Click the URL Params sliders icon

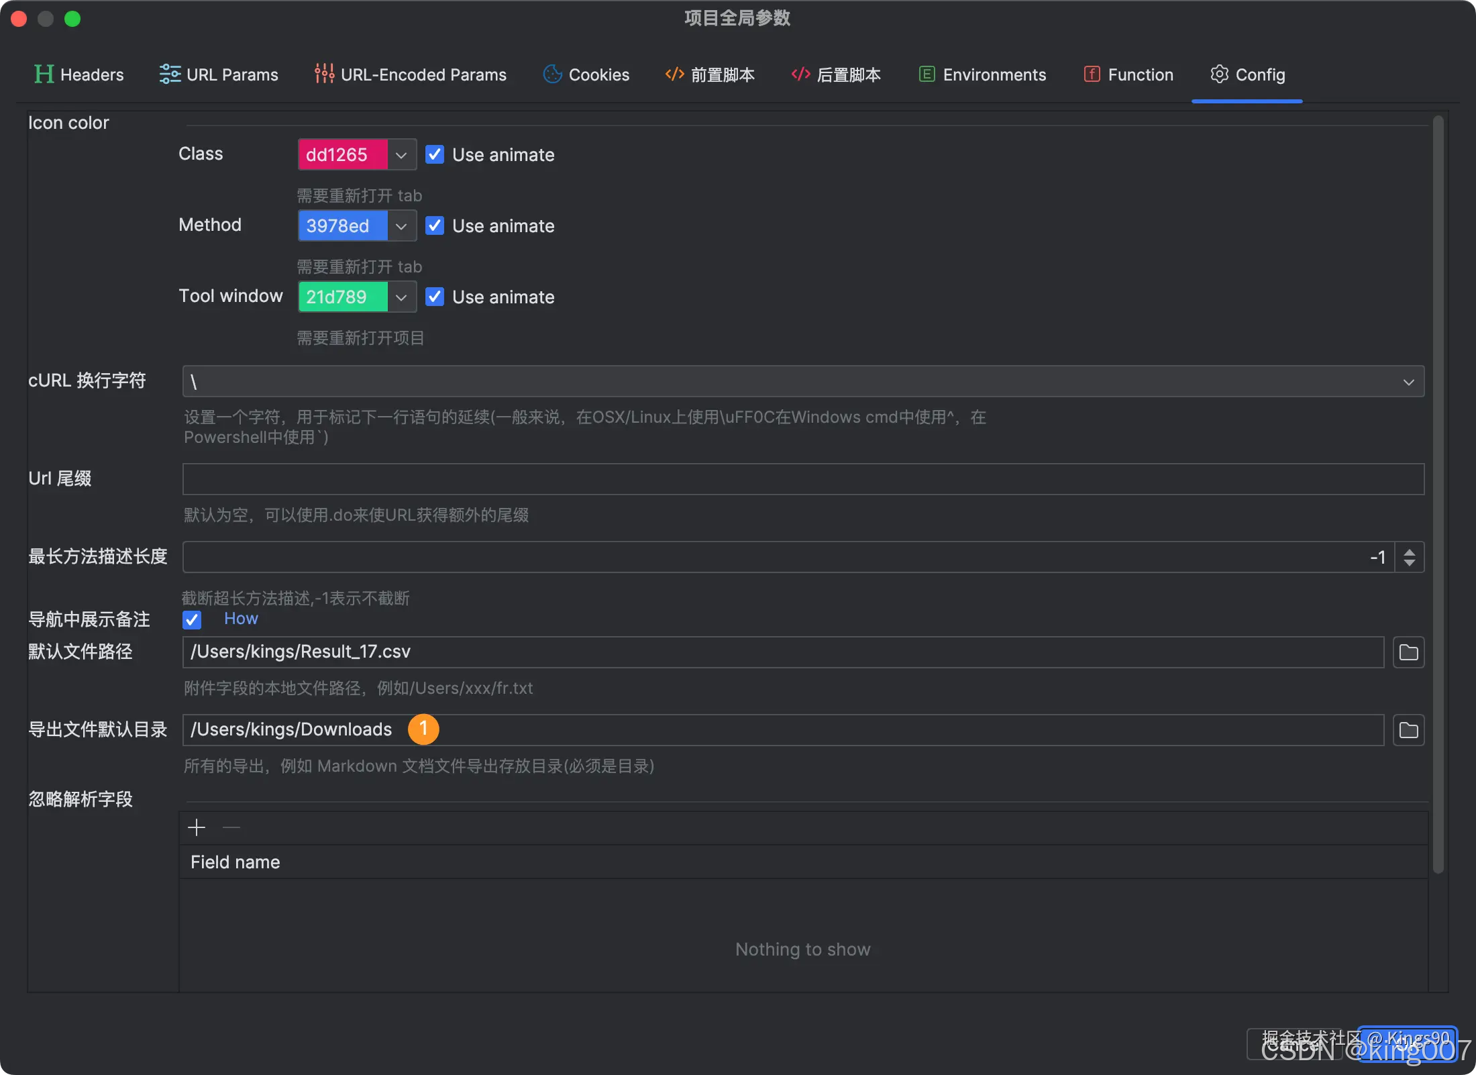(170, 74)
